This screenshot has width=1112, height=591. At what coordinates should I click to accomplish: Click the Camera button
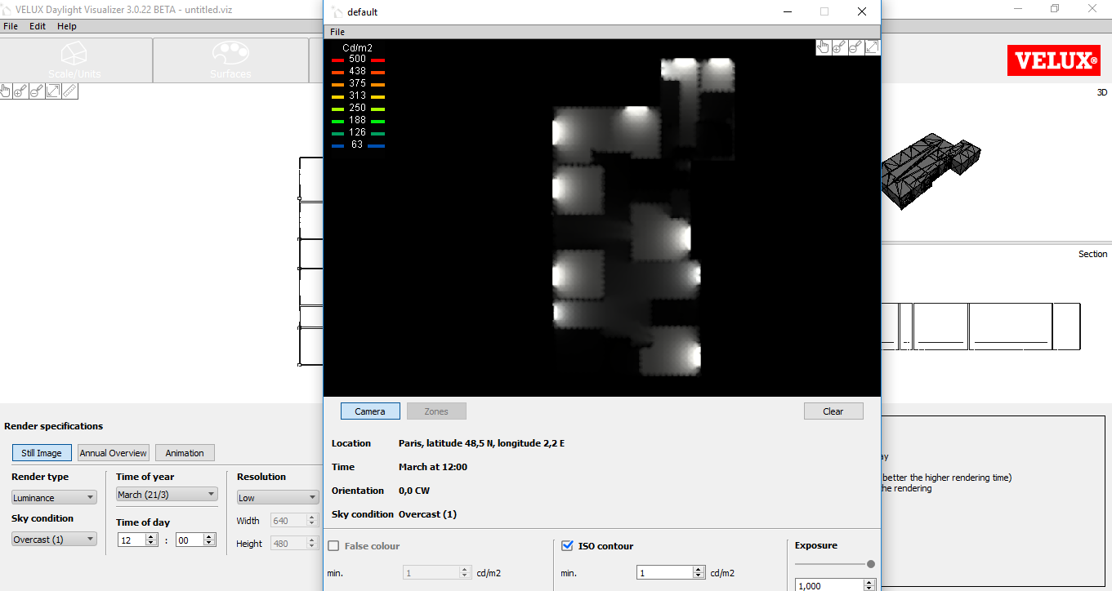coord(370,411)
